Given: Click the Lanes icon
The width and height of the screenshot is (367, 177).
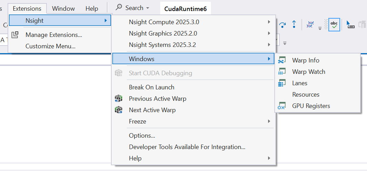Looking at the screenshot, I should point(281,83).
